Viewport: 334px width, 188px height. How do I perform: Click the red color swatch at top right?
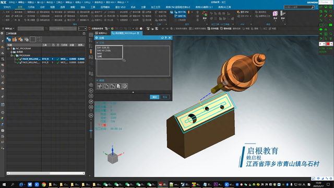point(328,44)
